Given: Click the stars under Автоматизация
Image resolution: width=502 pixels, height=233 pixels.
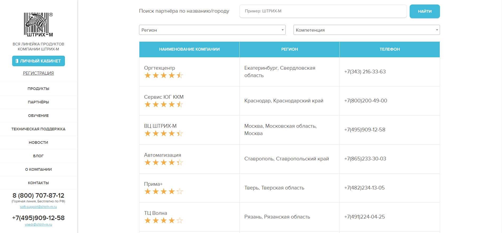Looking at the screenshot, I should 164,163.
